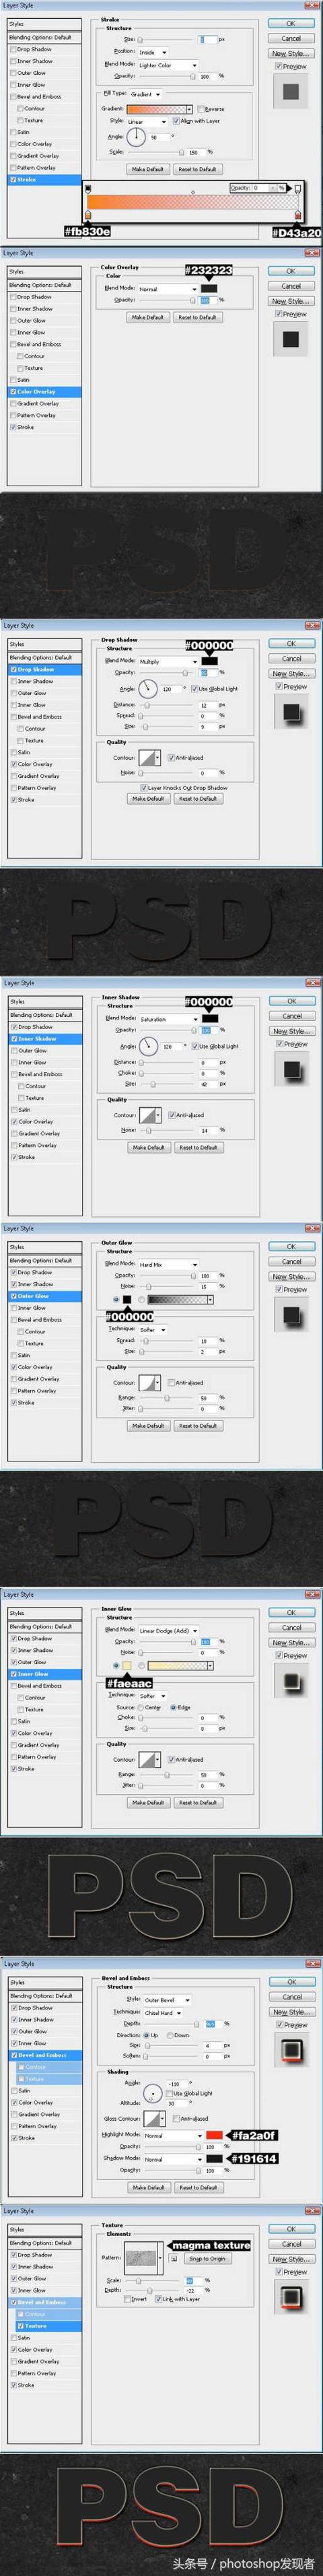This screenshot has height=2576, width=323.
Task: Open gradient Style dropdown set to Linear
Action: pos(147,121)
